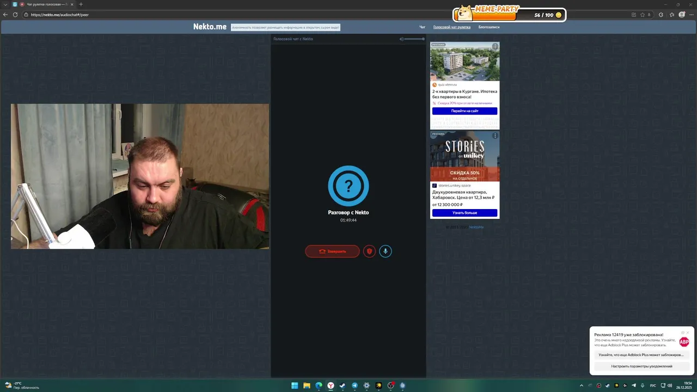Open the Kurgan apartment ad options menu
The image size is (697, 392).
point(495,46)
